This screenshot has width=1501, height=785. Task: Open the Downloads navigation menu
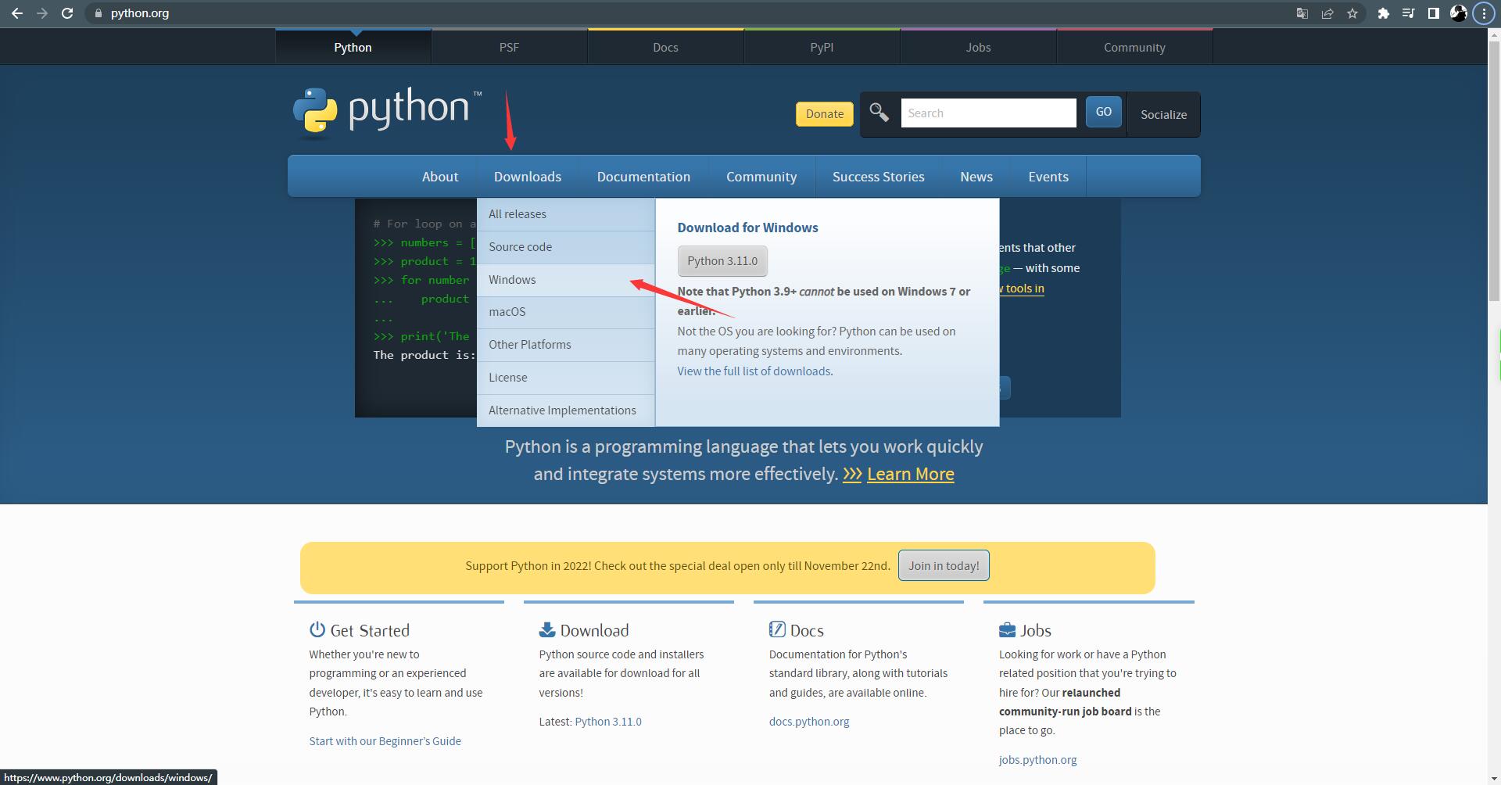coord(528,177)
